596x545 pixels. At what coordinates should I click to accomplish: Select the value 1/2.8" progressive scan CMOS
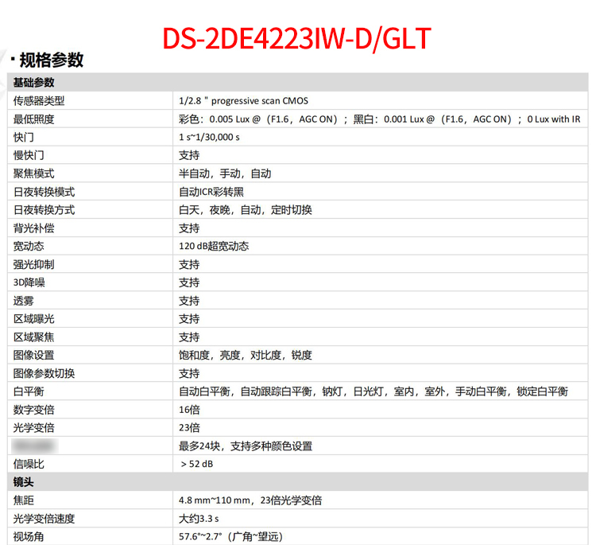click(243, 101)
